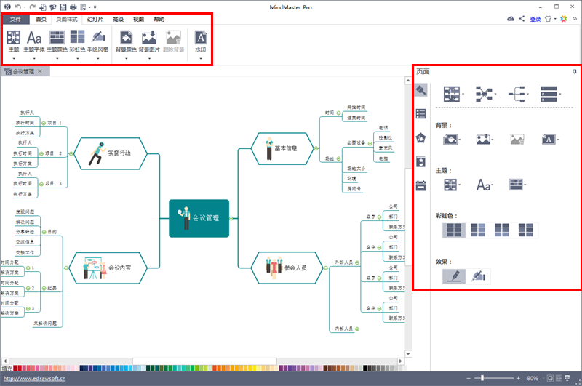Save the document with the floppy icon
The width and height of the screenshot is (582, 386).
click(63, 7)
